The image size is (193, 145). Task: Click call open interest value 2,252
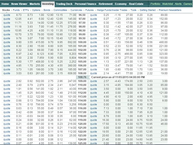point(72,61)
